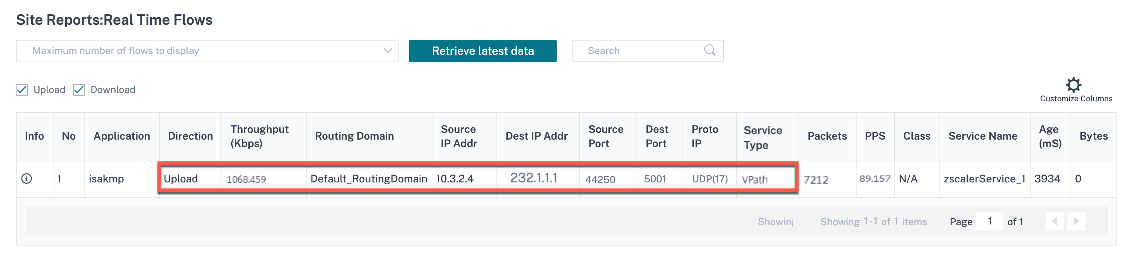Sort by the Packets column header
This screenshot has height=253, width=1121.
827,136
